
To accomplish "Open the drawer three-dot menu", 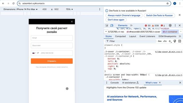I will 107,83.
